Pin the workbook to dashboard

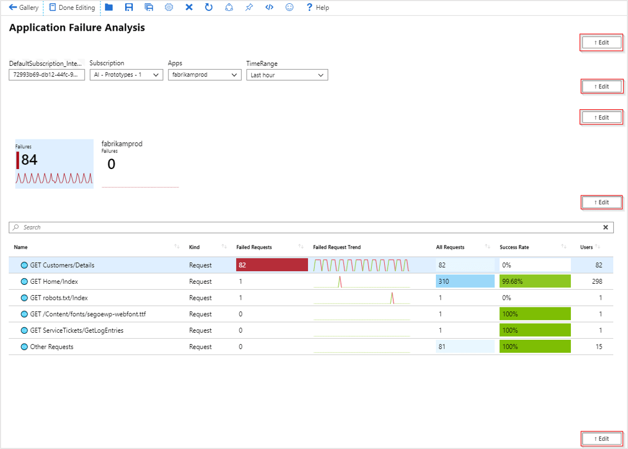point(249,7)
